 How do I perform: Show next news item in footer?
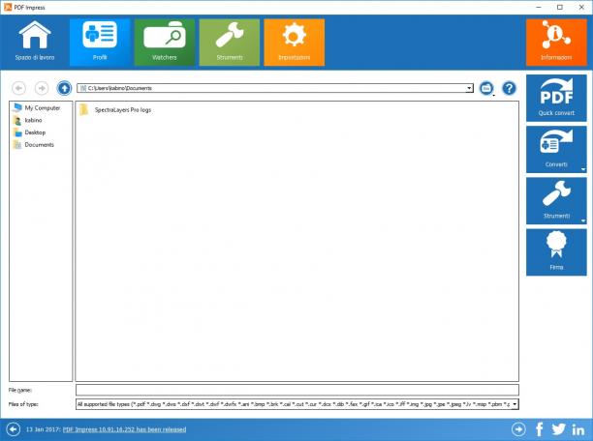(x=518, y=429)
